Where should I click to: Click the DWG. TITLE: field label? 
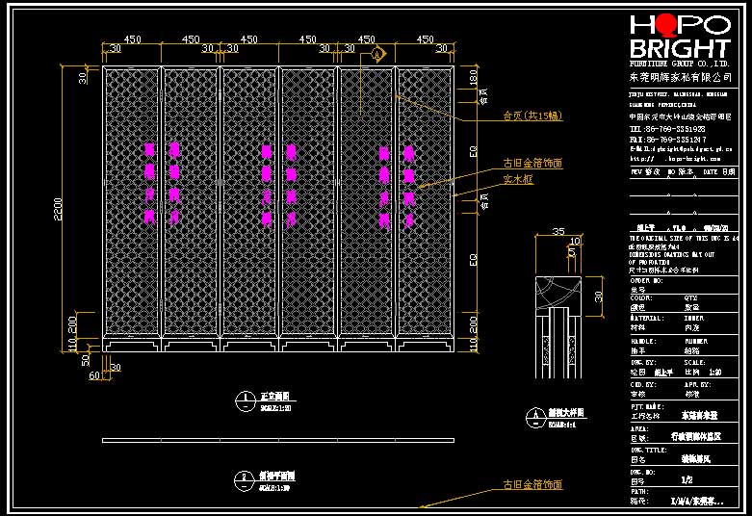coord(648,451)
